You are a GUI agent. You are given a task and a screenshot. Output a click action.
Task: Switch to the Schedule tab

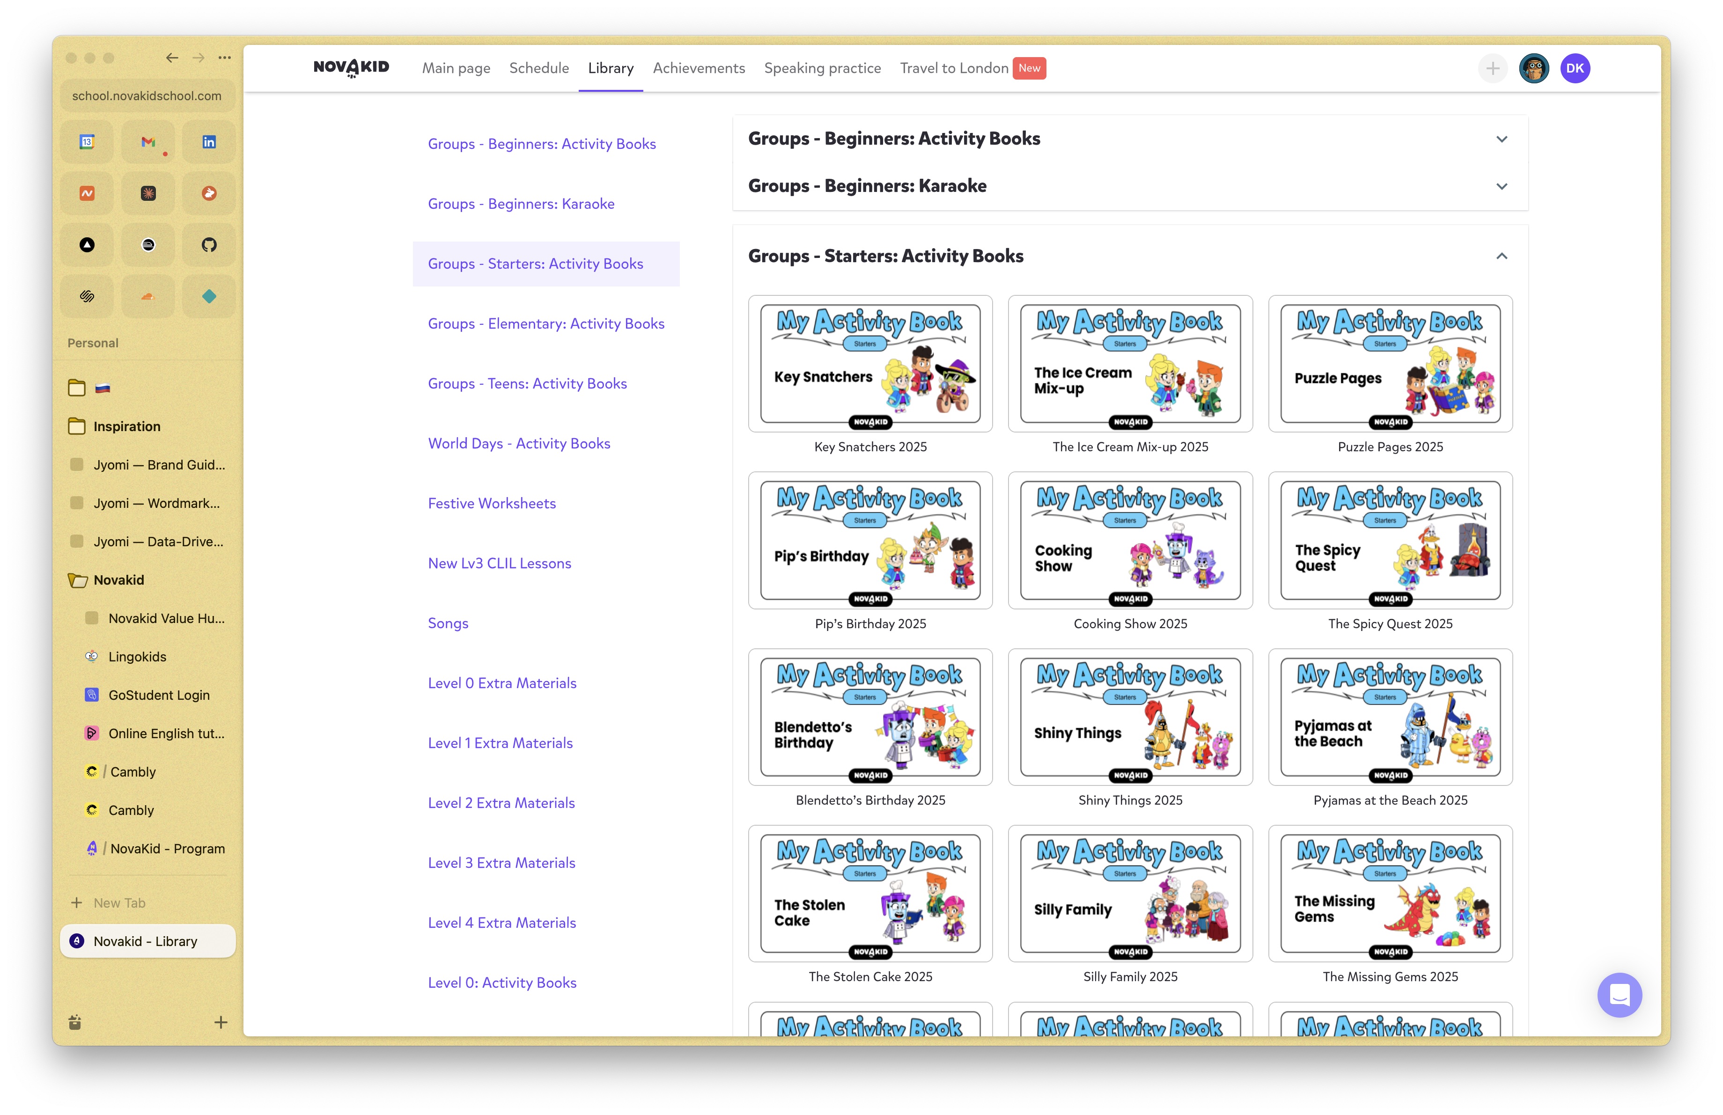[x=538, y=68]
